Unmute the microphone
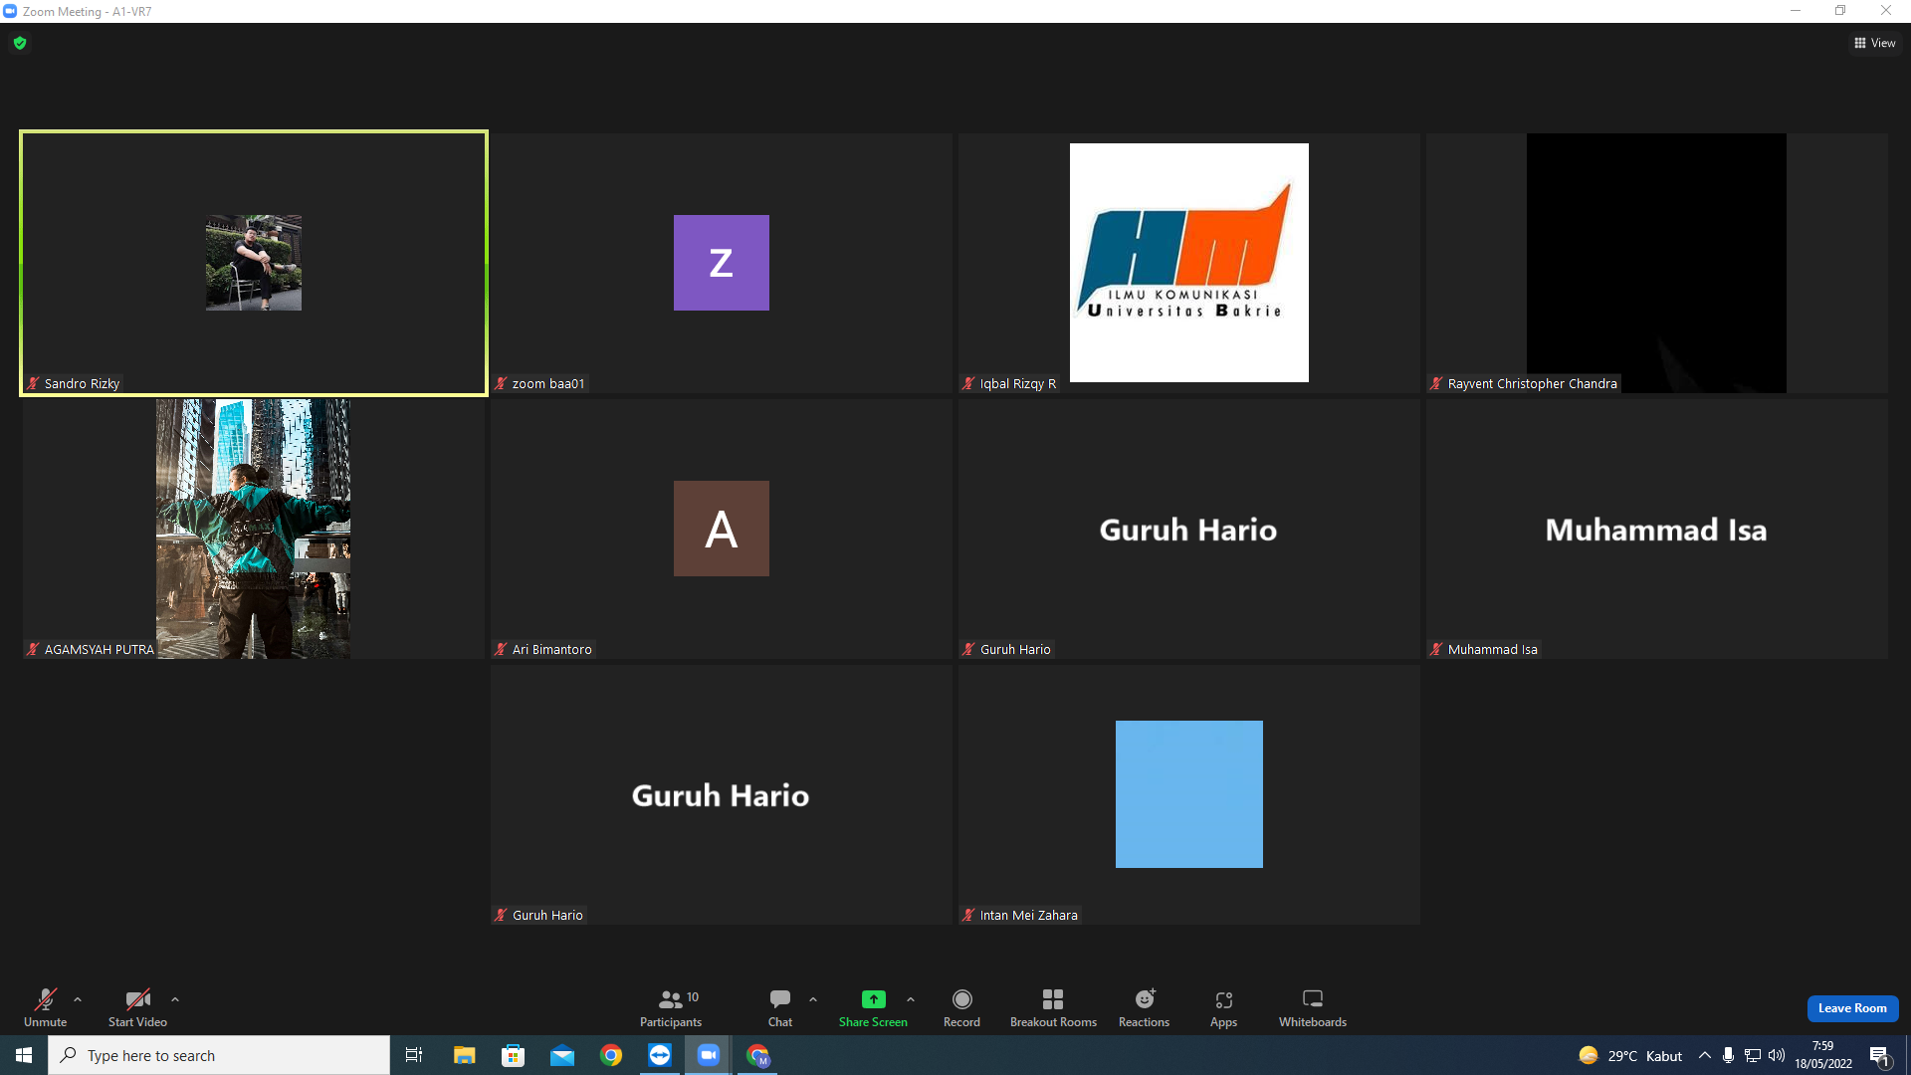Screen dimensions: 1911x1075 [x=46, y=1007]
